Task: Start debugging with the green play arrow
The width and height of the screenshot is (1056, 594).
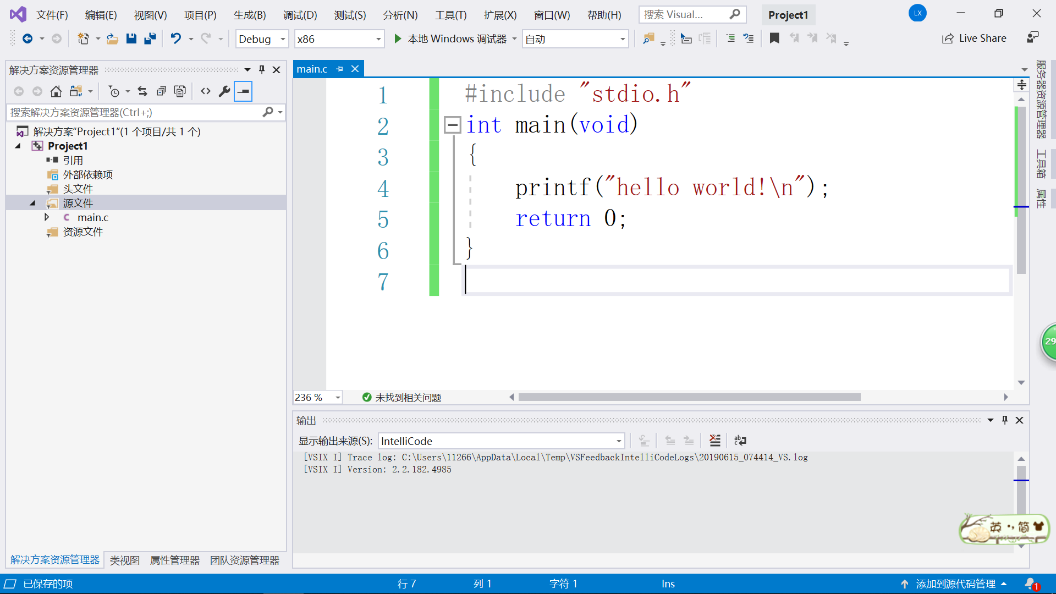Action: pyautogui.click(x=398, y=38)
